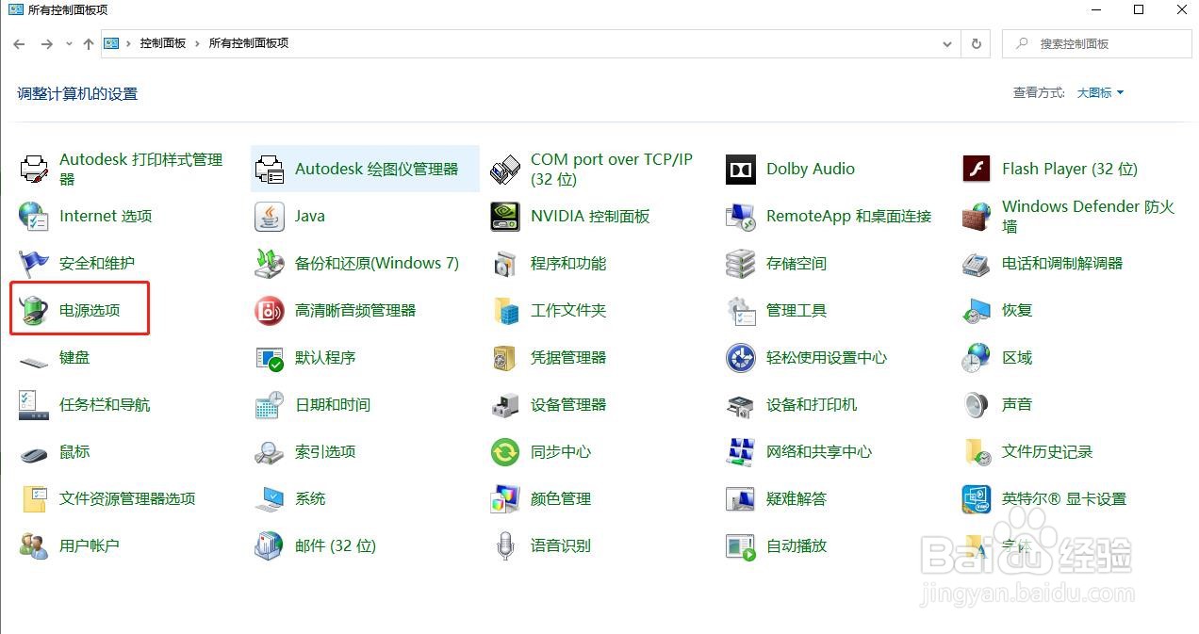The height and width of the screenshot is (634, 1199).
Task: Open the Autodesk 打印样式管理器 printer icon
Action: [34, 170]
